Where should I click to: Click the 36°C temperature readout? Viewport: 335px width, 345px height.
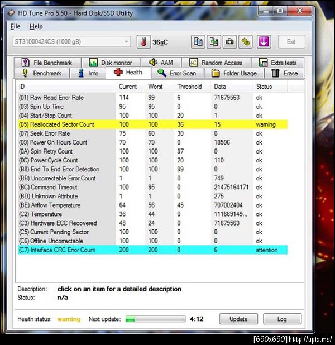click(160, 42)
